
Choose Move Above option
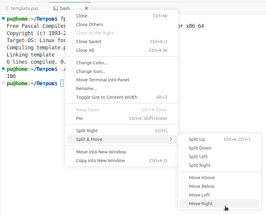[x=202, y=178]
